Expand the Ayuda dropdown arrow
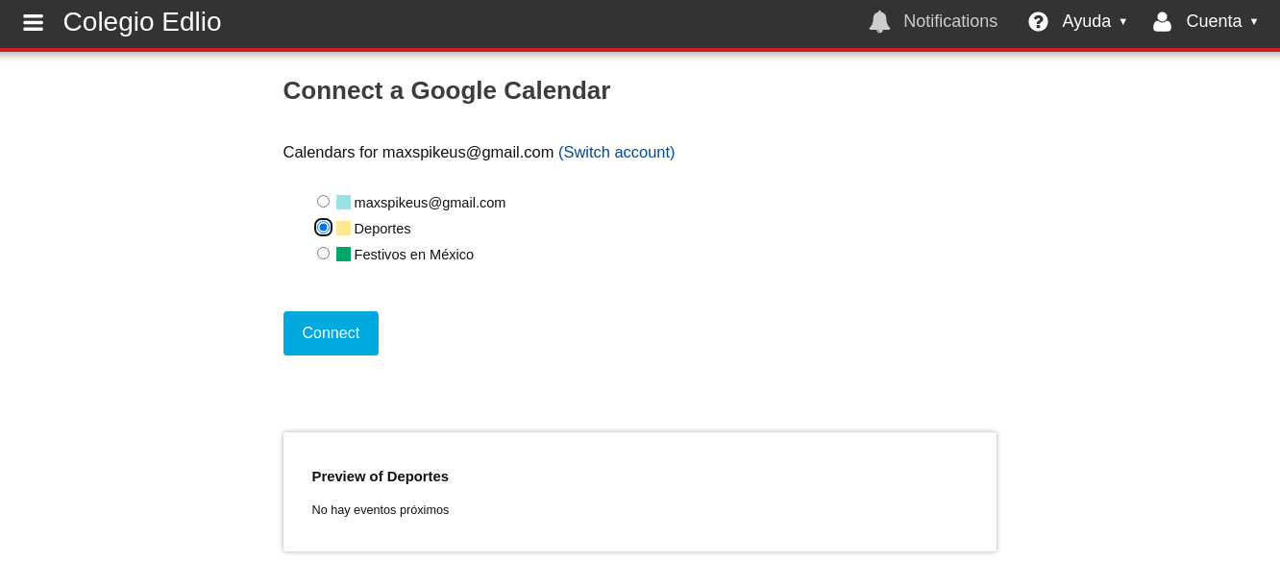This screenshot has width=1280, height=587. click(x=1122, y=21)
